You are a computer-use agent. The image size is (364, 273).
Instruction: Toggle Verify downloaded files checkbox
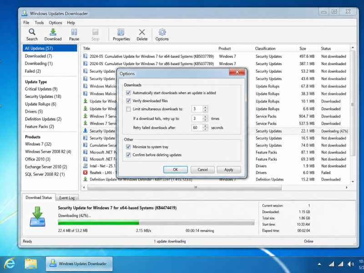128,101
